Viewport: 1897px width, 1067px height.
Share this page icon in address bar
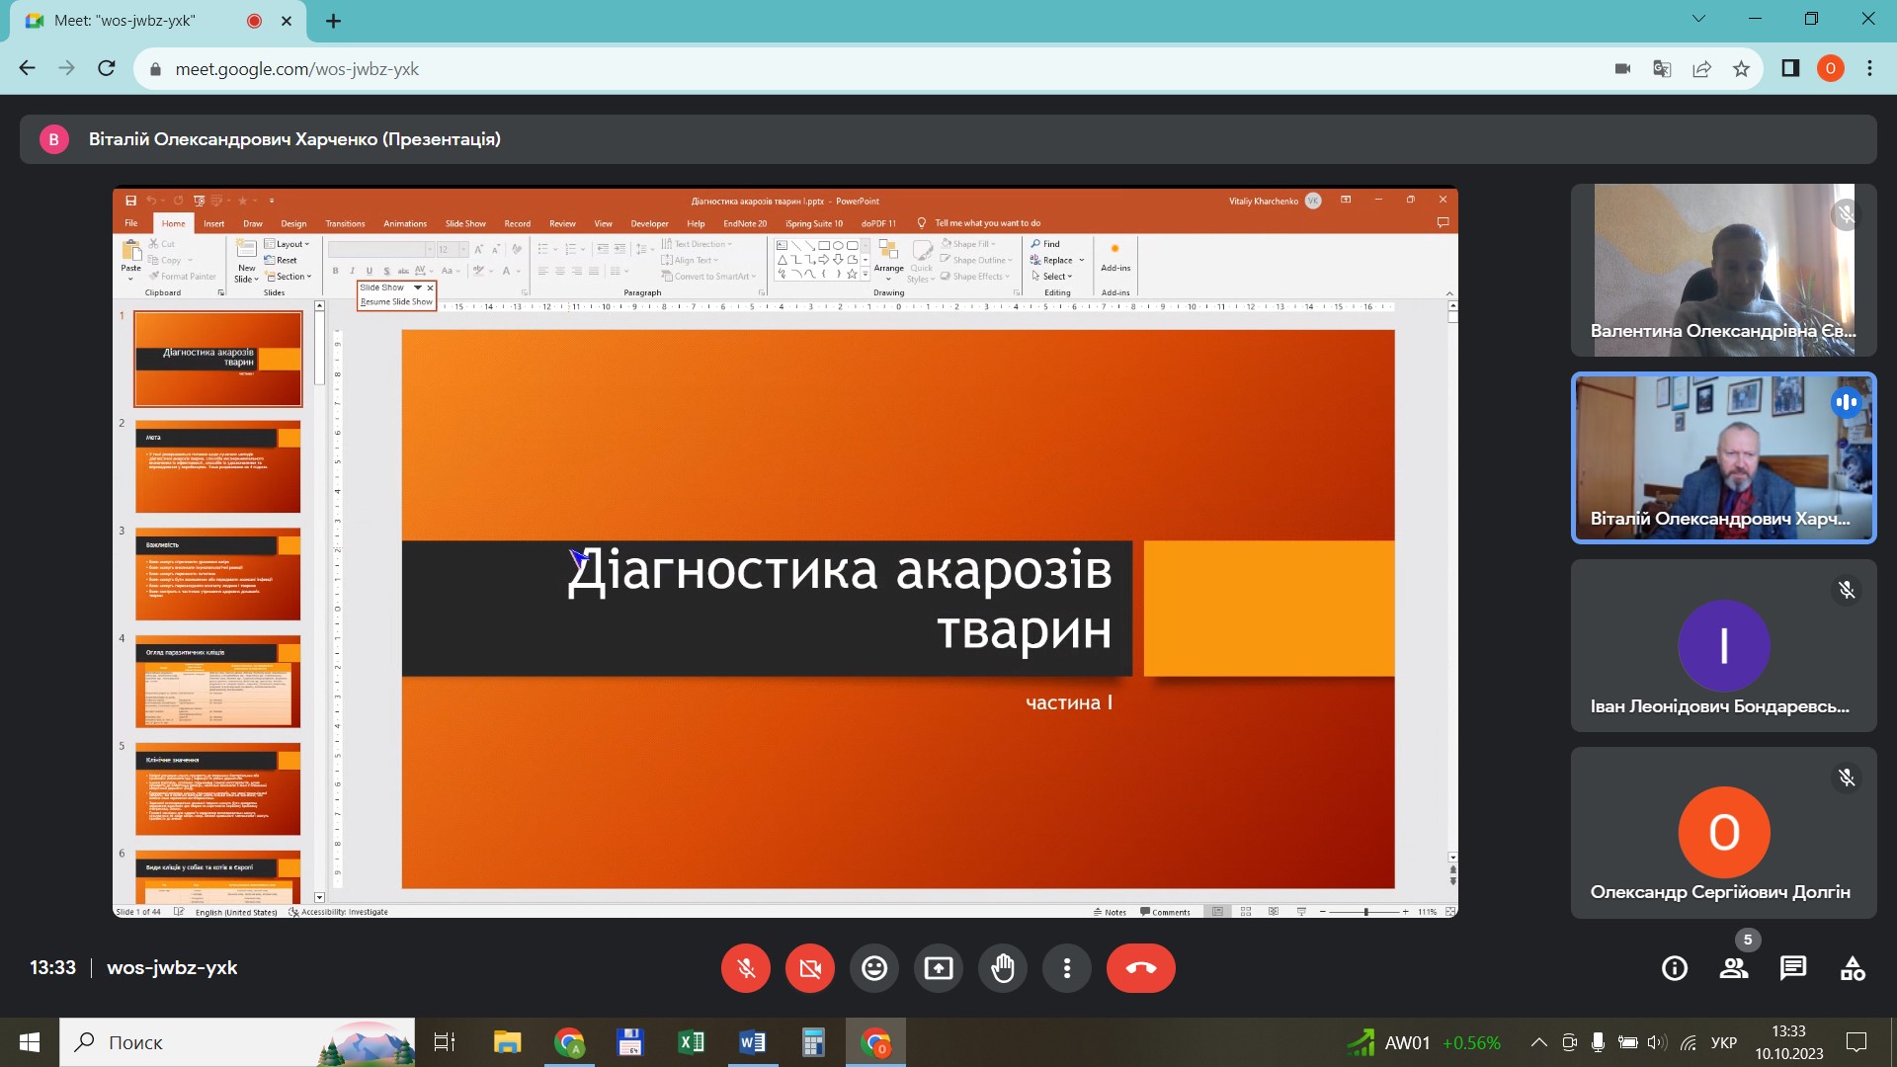(x=1701, y=68)
